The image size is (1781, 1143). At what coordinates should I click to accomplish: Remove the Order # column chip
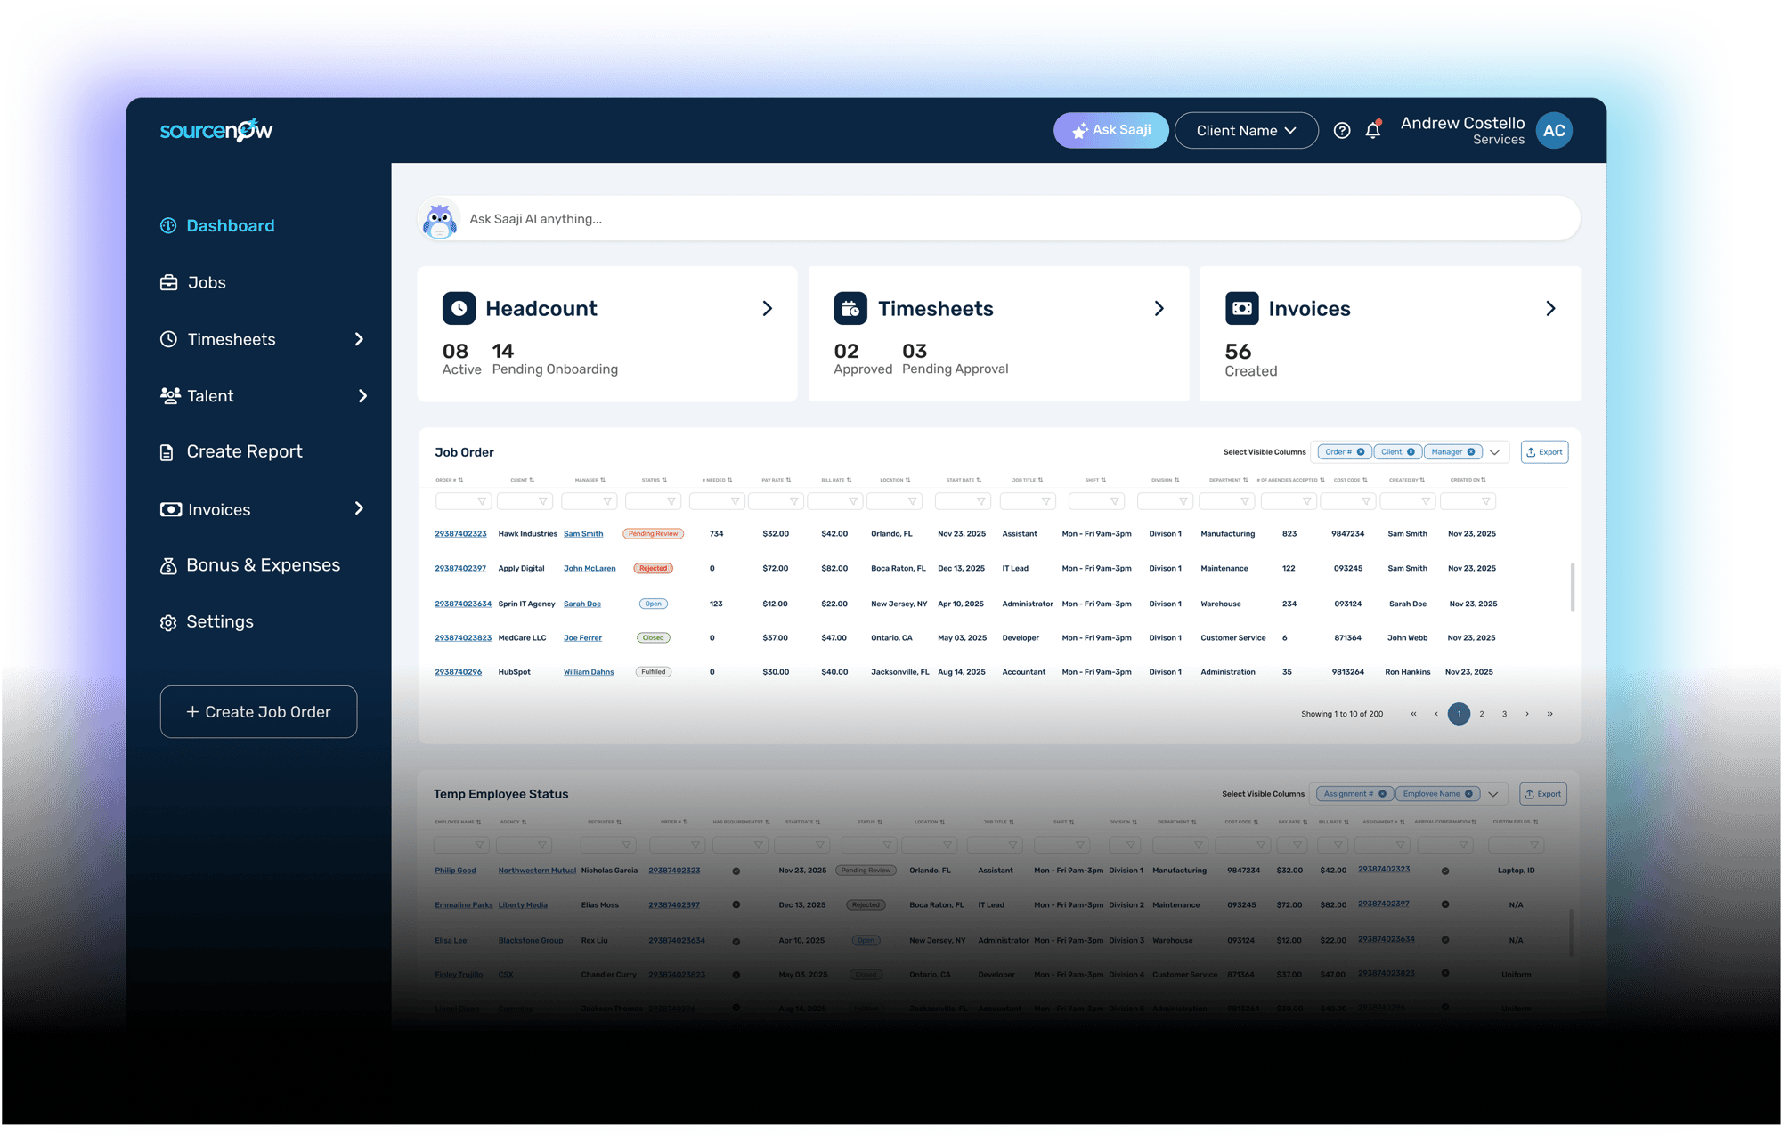(x=1361, y=452)
